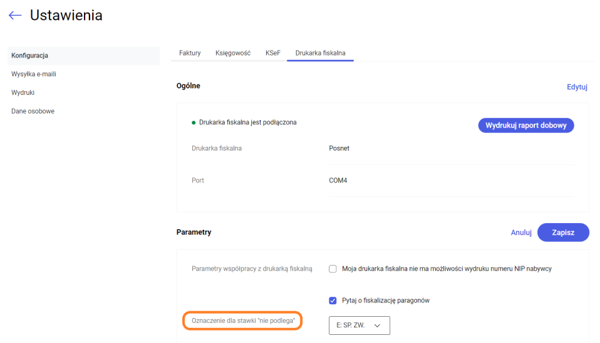Click the back arrow next to Ustawienia
600x343 pixels.
pos(15,16)
